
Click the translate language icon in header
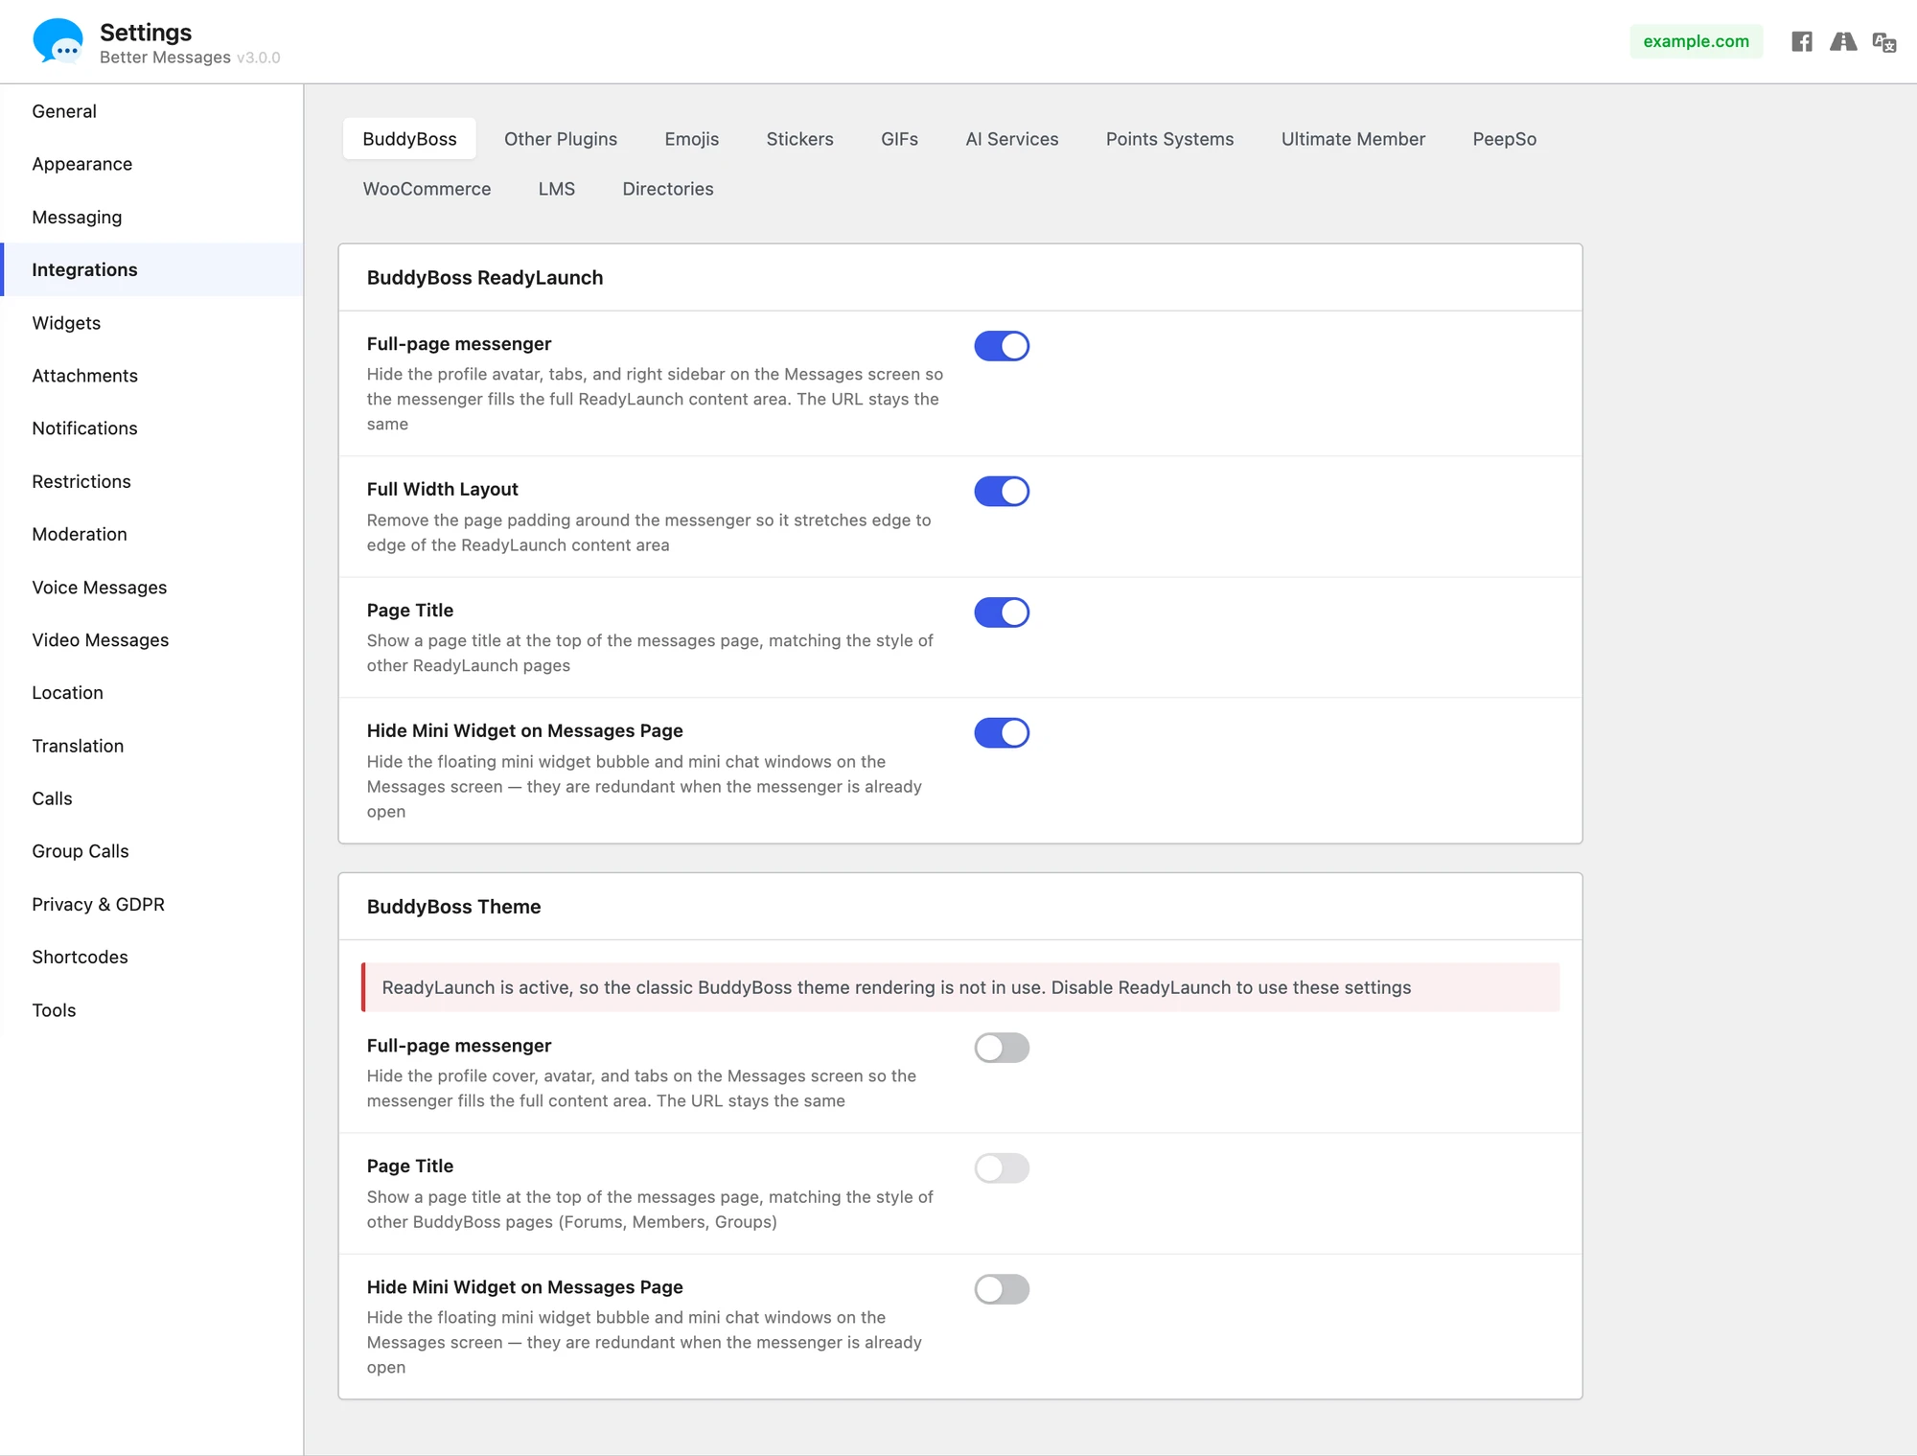tap(1884, 42)
